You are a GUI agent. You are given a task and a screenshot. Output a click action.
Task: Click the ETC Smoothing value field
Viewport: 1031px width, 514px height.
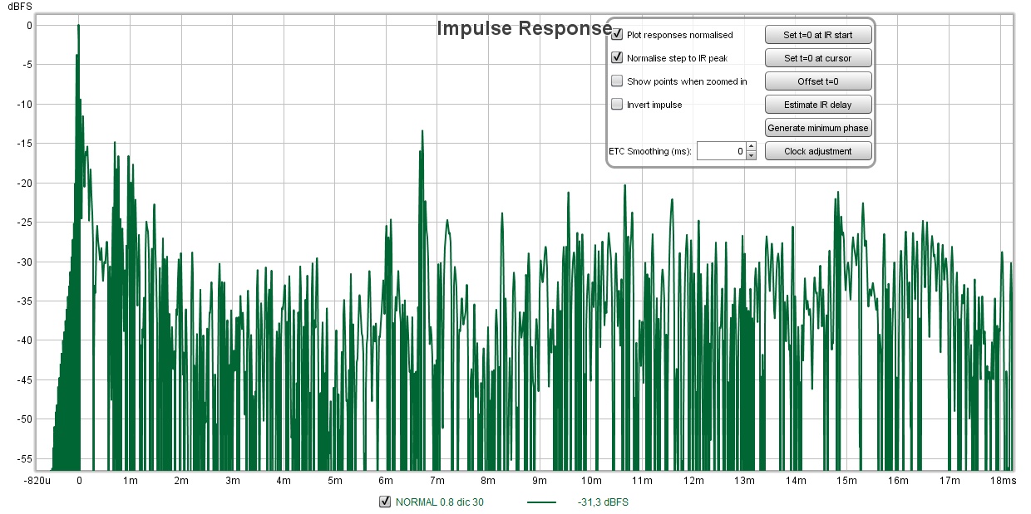point(721,151)
